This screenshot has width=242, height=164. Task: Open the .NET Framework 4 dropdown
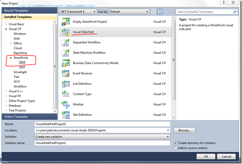pos(78,12)
